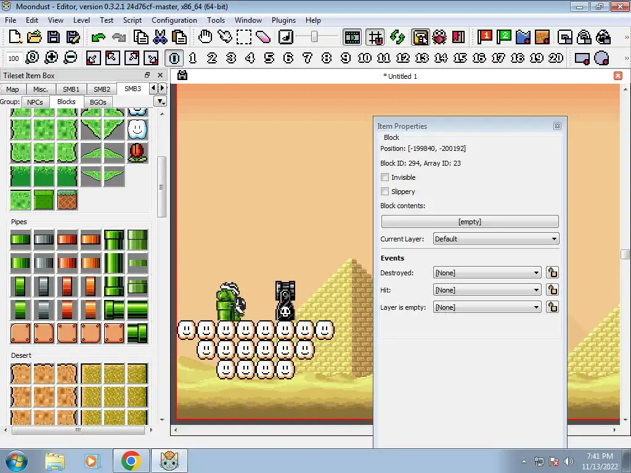Image resolution: width=631 pixels, height=473 pixels.
Task: Close the Item Properties panel
Action: (557, 126)
